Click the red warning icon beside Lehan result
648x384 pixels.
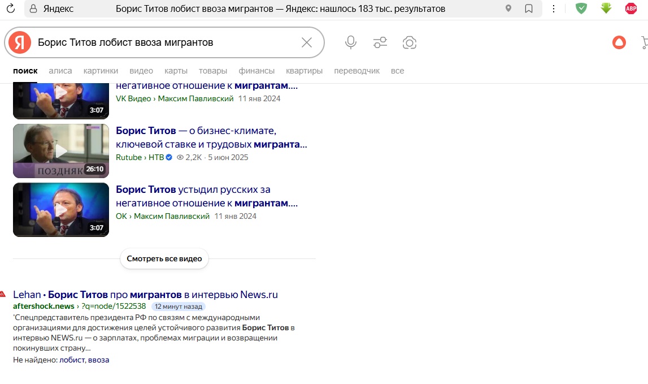[2, 294]
